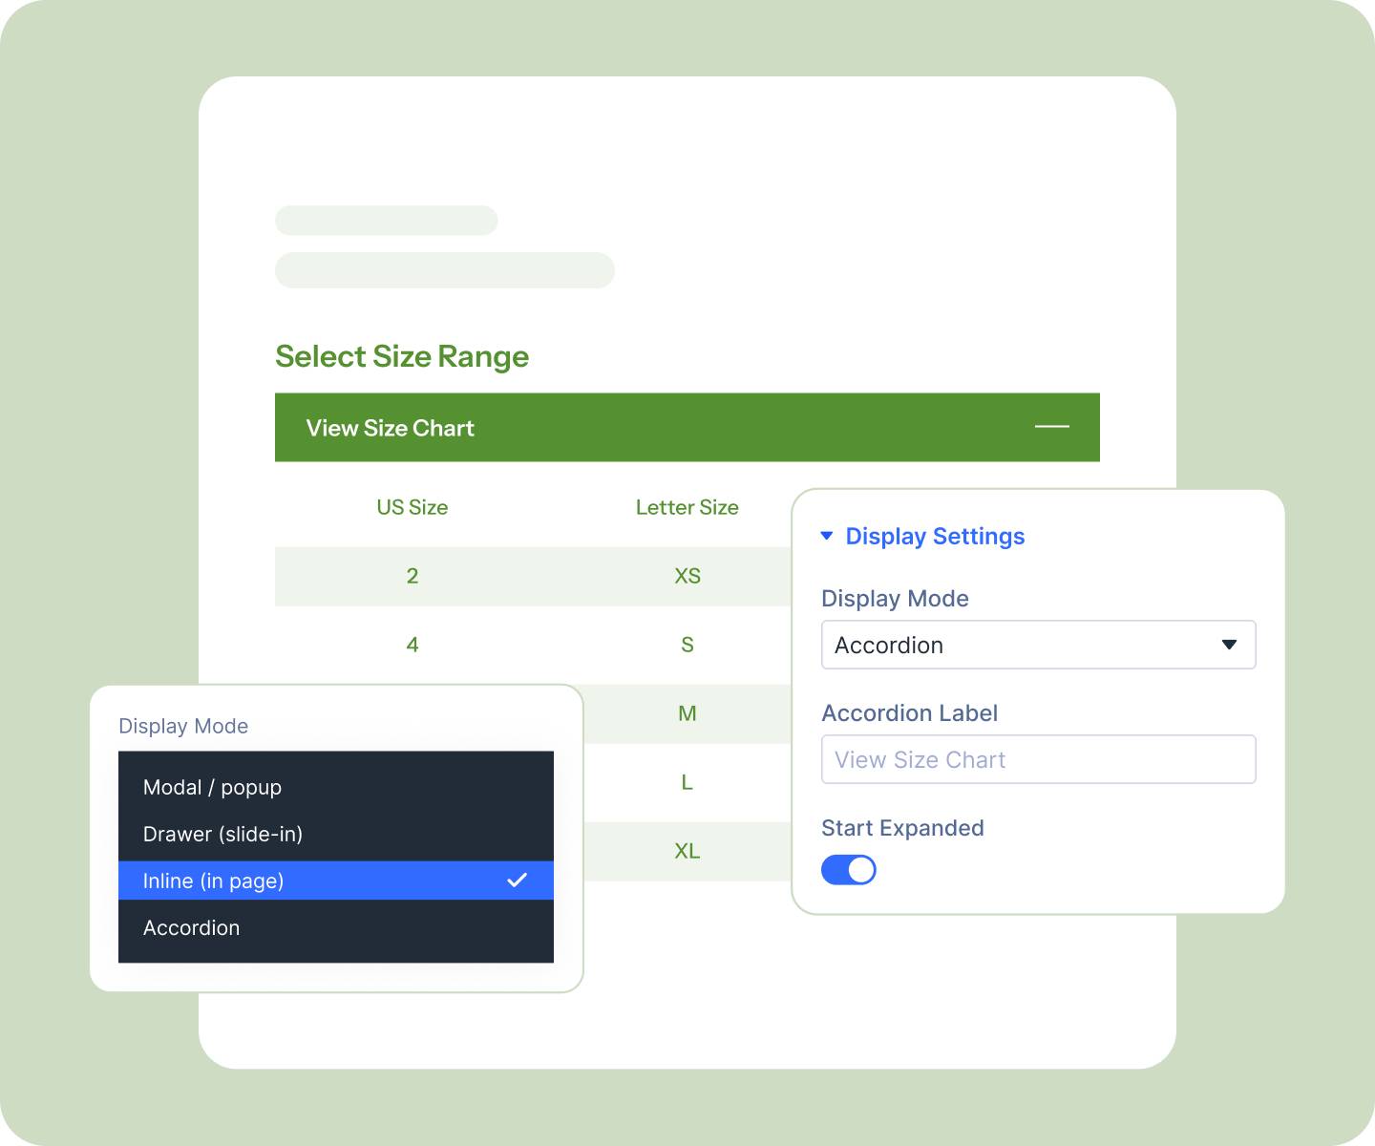Toggle the Start Expanded switch

tap(848, 870)
